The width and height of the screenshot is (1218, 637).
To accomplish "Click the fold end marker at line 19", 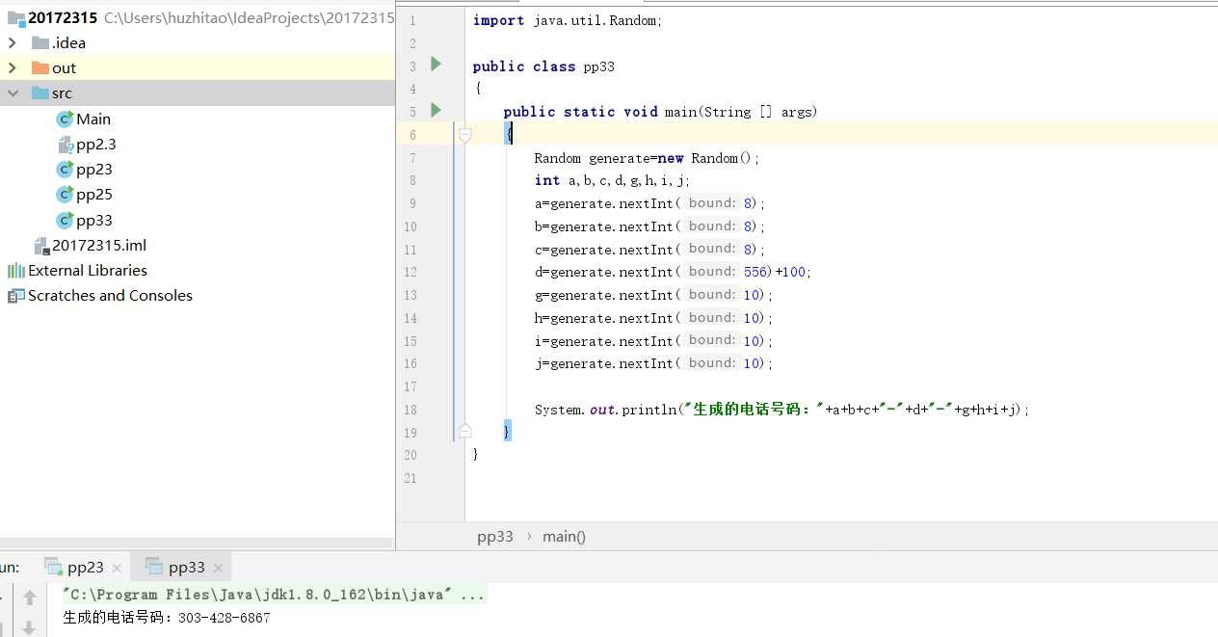I will (x=465, y=431).
